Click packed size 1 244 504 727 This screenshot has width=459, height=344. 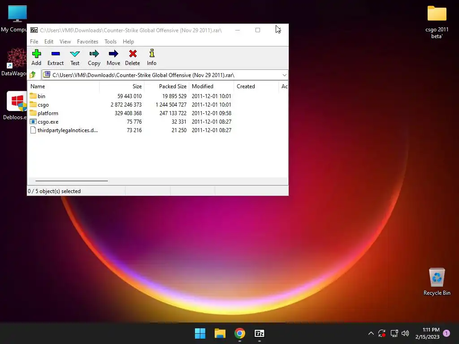171,105
